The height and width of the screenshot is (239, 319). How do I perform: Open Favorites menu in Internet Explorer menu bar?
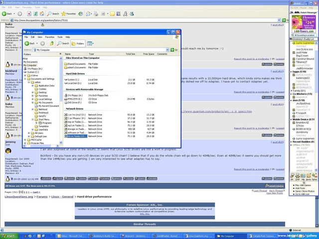(27, 7)
